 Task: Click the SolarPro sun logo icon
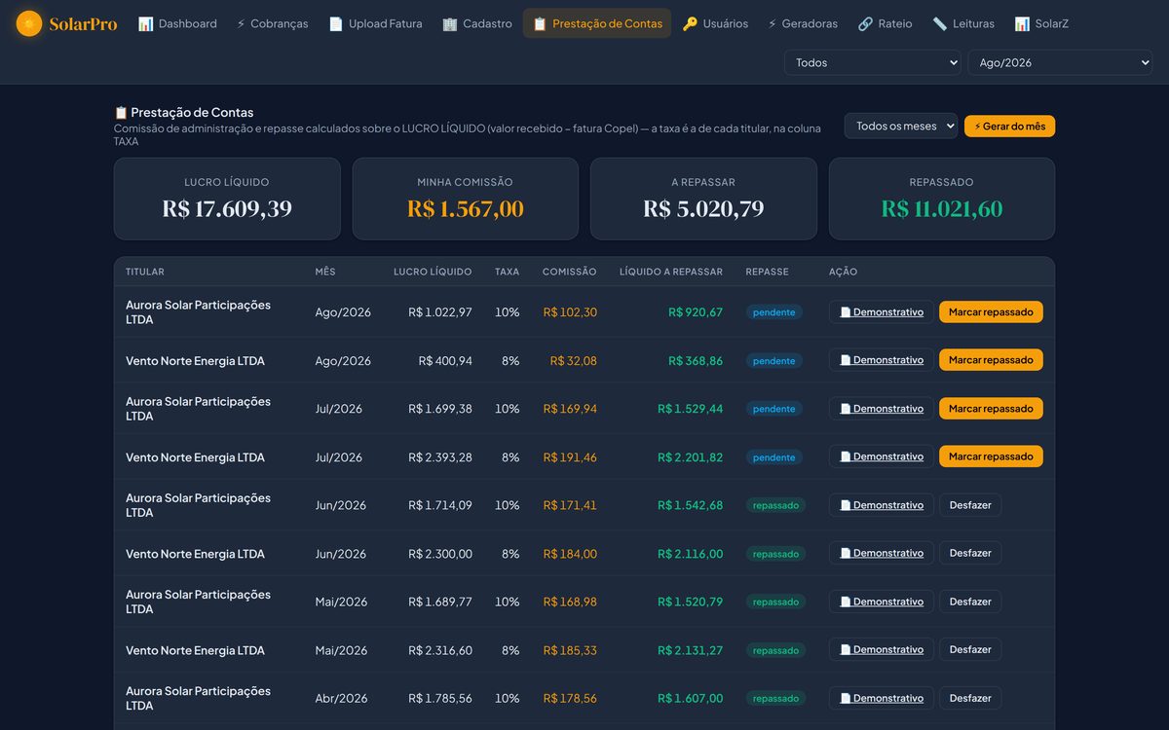(x=29, y=23)
